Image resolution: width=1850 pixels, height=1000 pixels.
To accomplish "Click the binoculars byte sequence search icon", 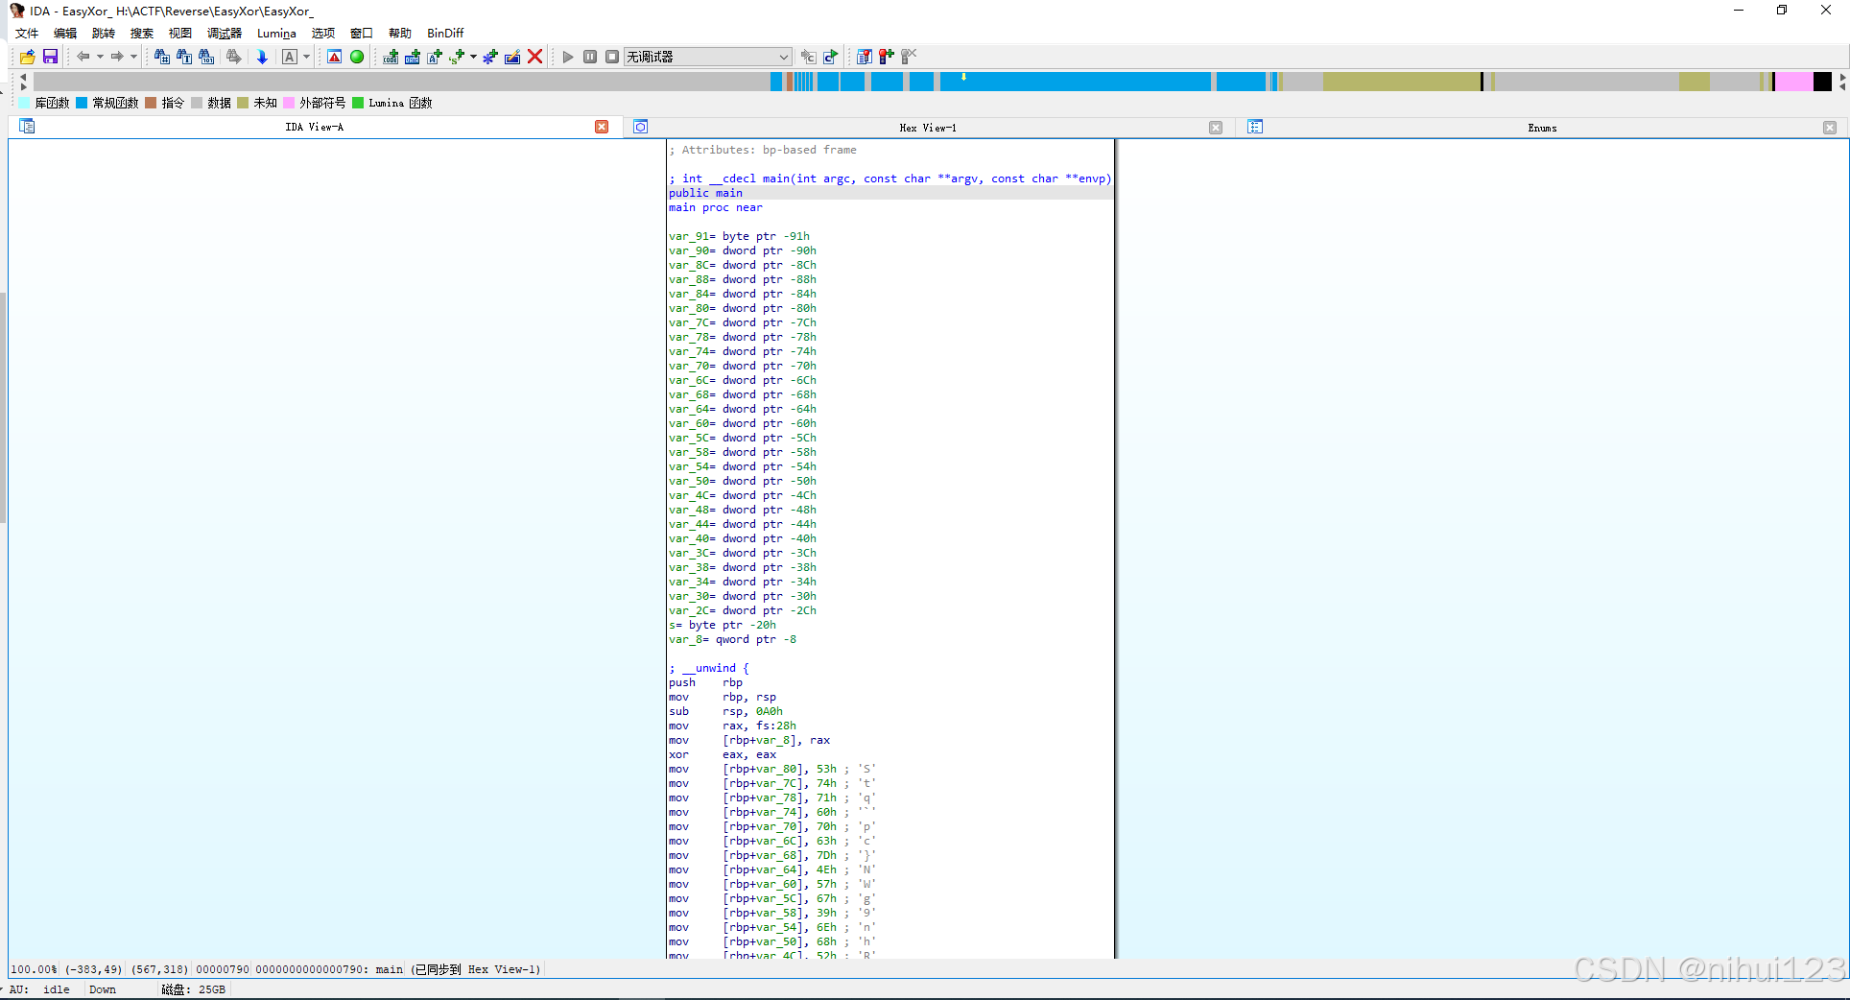I will point(206,57).
